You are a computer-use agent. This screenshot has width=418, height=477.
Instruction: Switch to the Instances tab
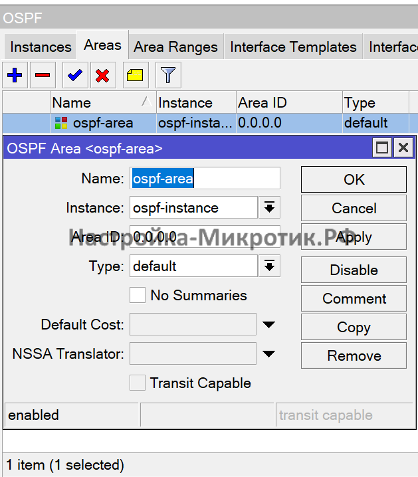(x=41, y=47)
